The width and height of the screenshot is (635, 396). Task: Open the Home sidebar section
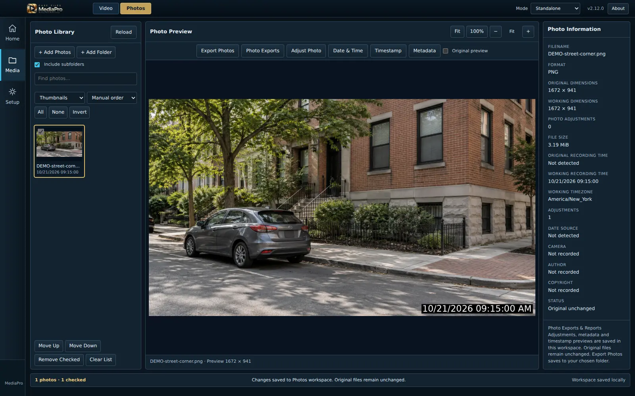[12, 33]
